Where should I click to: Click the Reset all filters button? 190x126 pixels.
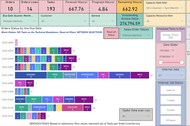pos(111,33)
